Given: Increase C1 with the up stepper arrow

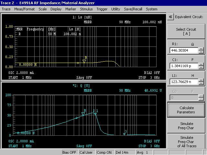Looking at the screenshot, I should (201, 65).
